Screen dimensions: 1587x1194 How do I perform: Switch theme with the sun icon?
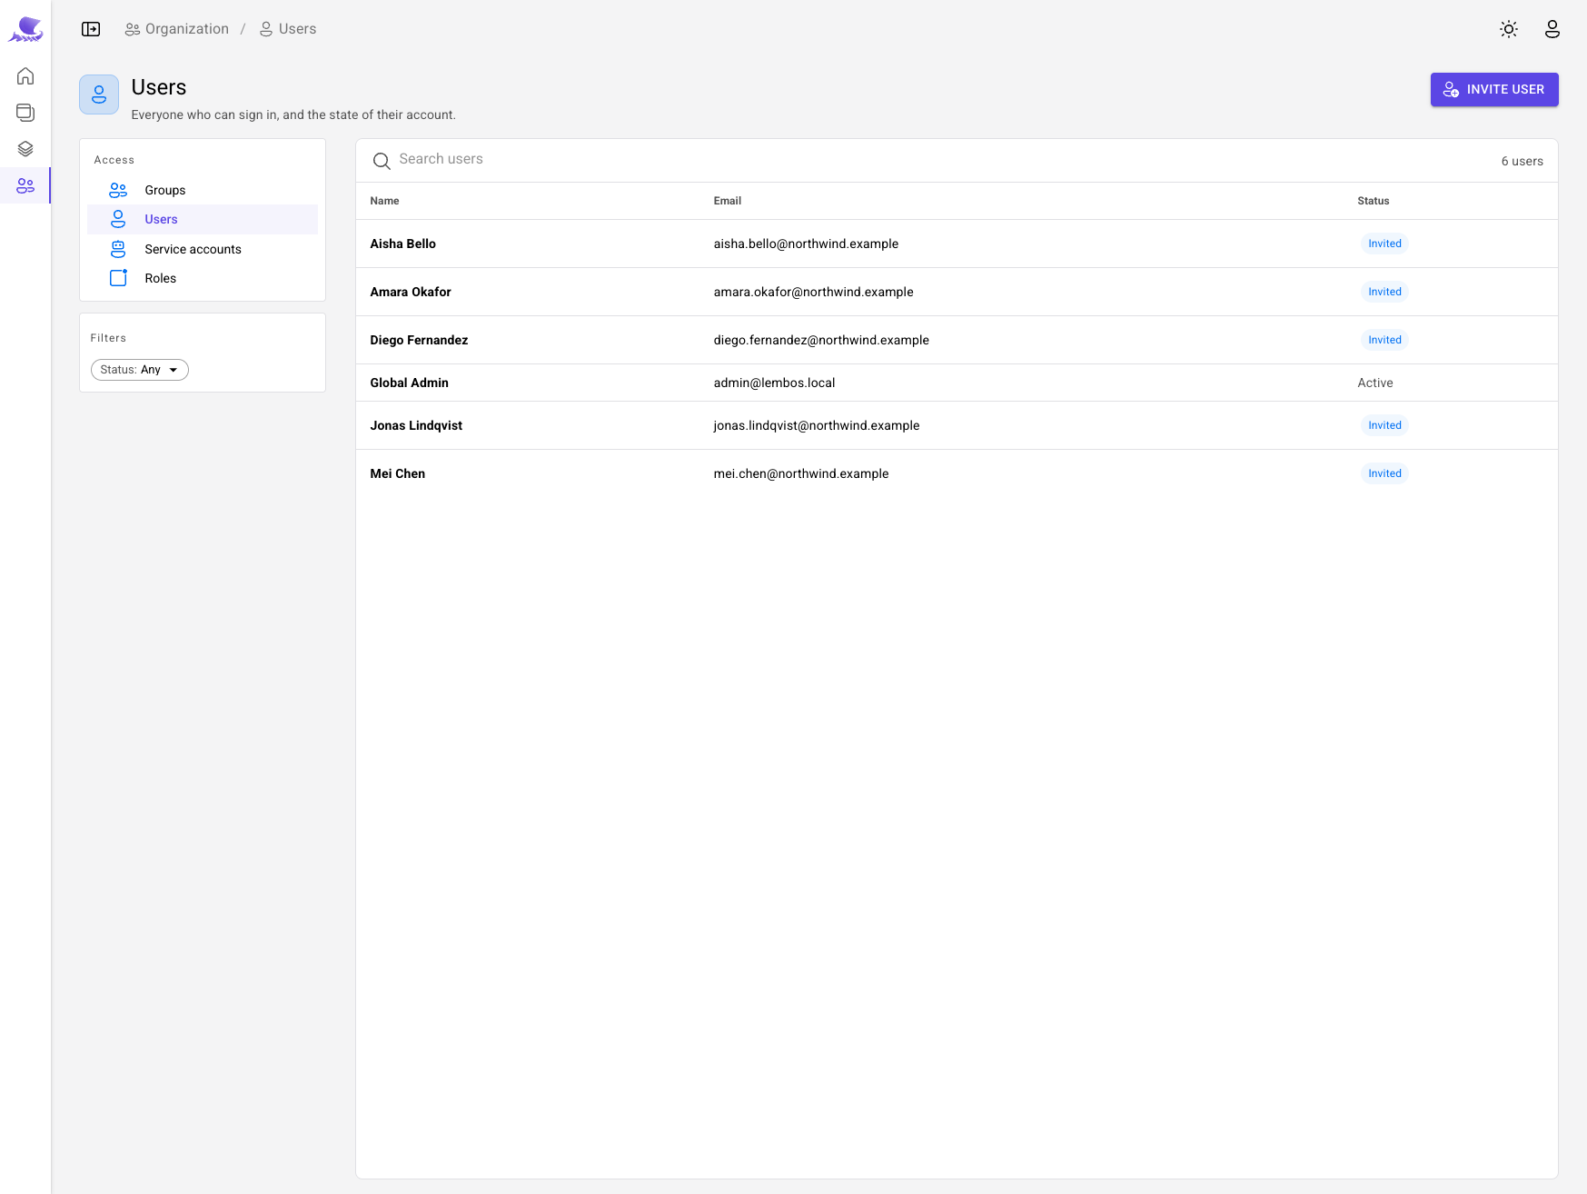click(1509, 29)
